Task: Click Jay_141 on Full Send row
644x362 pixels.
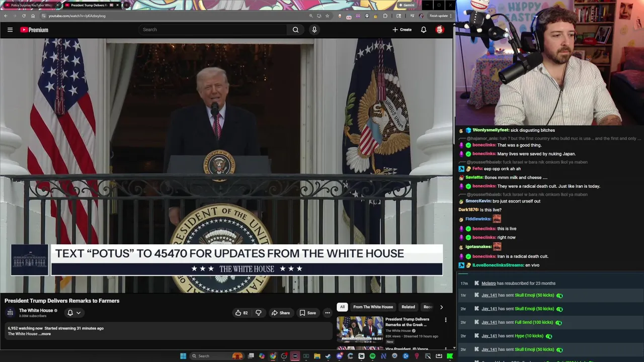Action: [x=489, y=322]
